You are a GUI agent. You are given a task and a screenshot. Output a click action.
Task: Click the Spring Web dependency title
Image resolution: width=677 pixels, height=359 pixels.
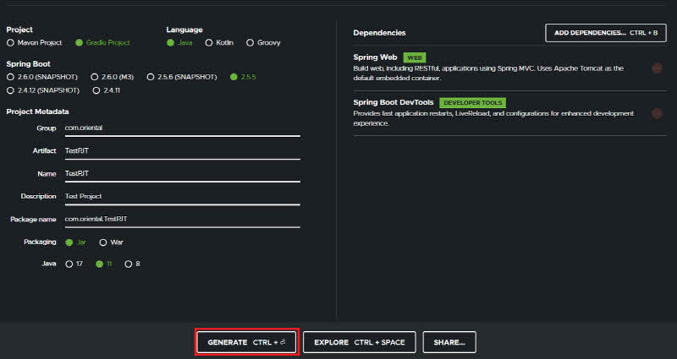(375, 57)
